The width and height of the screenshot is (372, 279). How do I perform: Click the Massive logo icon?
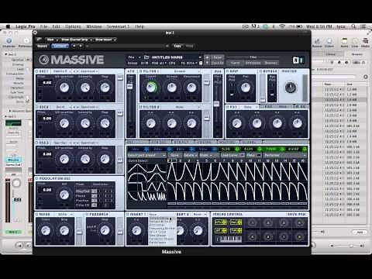tap(44, 60)
